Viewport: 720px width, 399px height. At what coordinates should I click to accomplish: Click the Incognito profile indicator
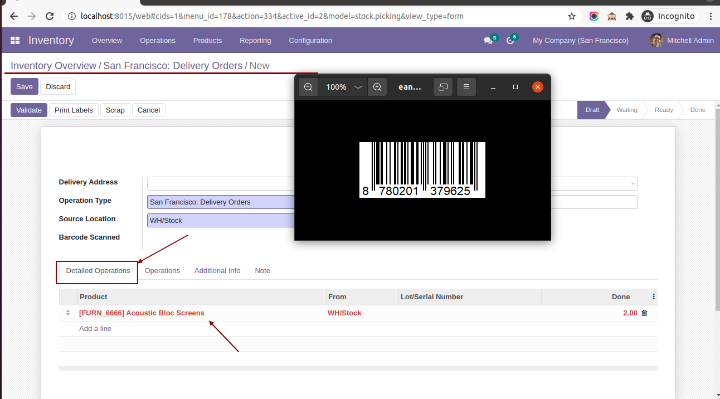[670, 16]
